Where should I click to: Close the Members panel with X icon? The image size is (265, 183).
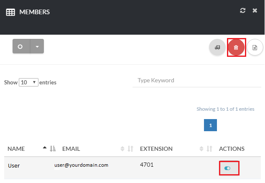255,11
